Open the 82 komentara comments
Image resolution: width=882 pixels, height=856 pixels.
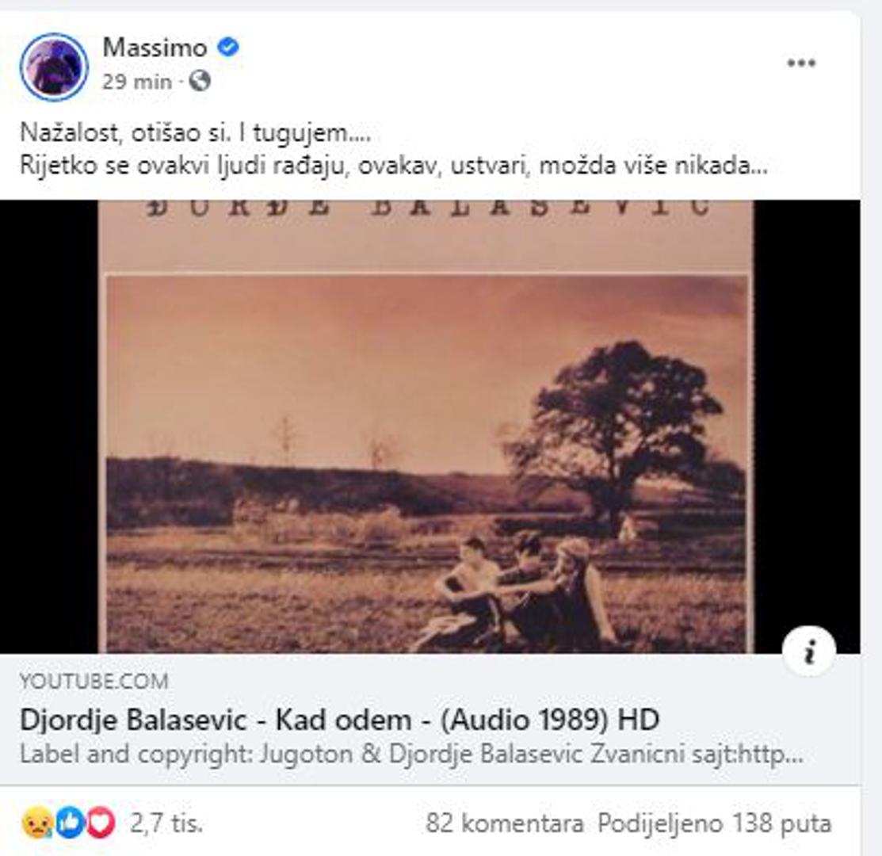(x=505, y=824)
